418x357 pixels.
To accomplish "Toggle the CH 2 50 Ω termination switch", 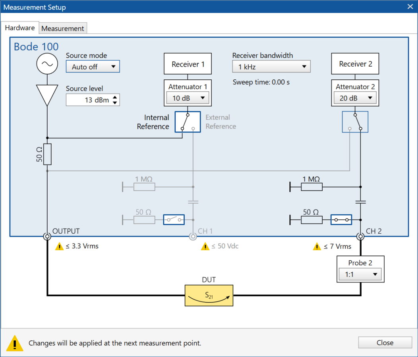I will point(341,220).
